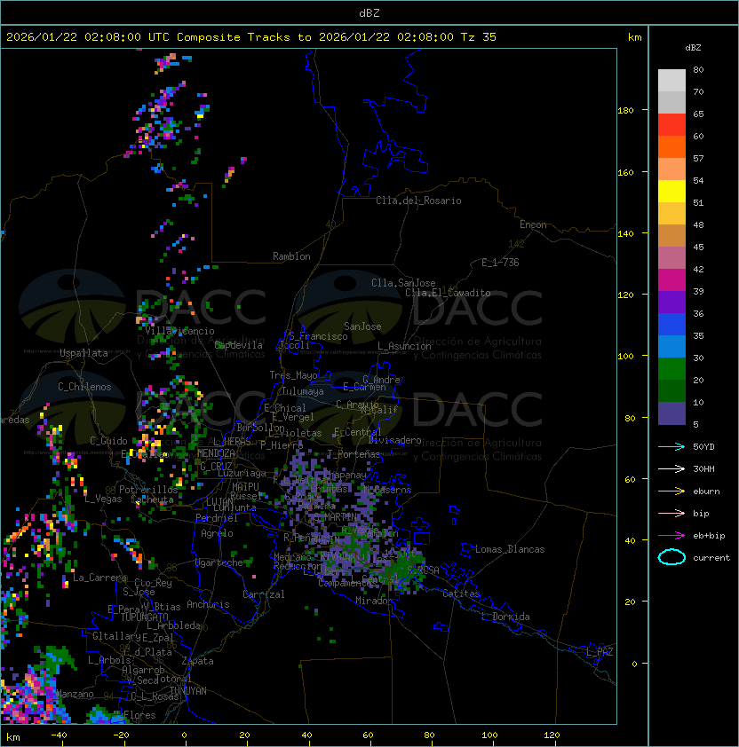Click the 'Zapata' map label
Viewport: 739px width, 747px height.
(x=197, y=661)
